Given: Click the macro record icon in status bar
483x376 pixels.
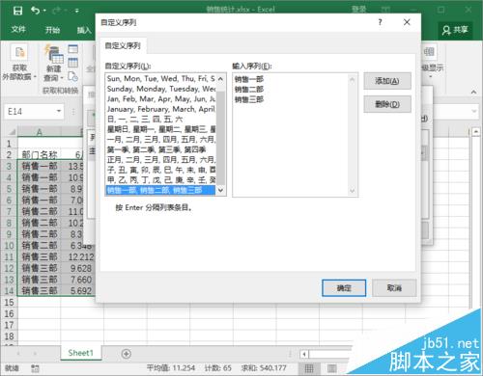Looking at the screenshot, I should click(35, 368).
